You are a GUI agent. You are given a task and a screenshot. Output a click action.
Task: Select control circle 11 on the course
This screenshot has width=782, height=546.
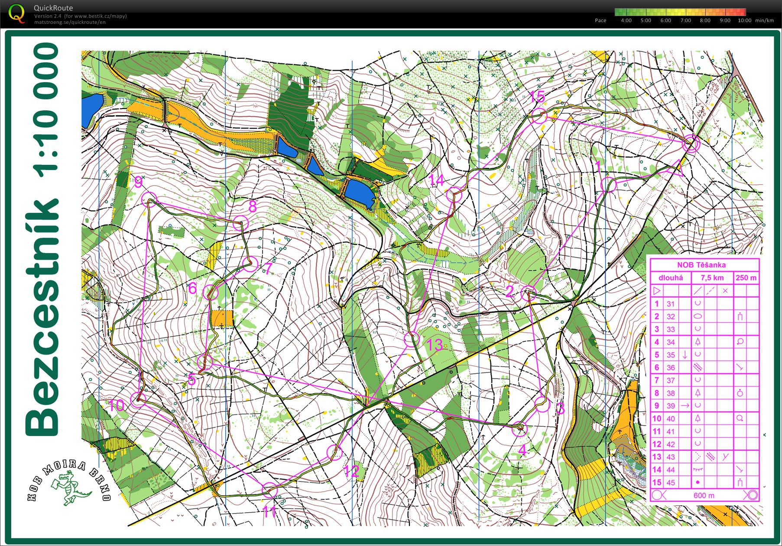click(x=270, y=490)
